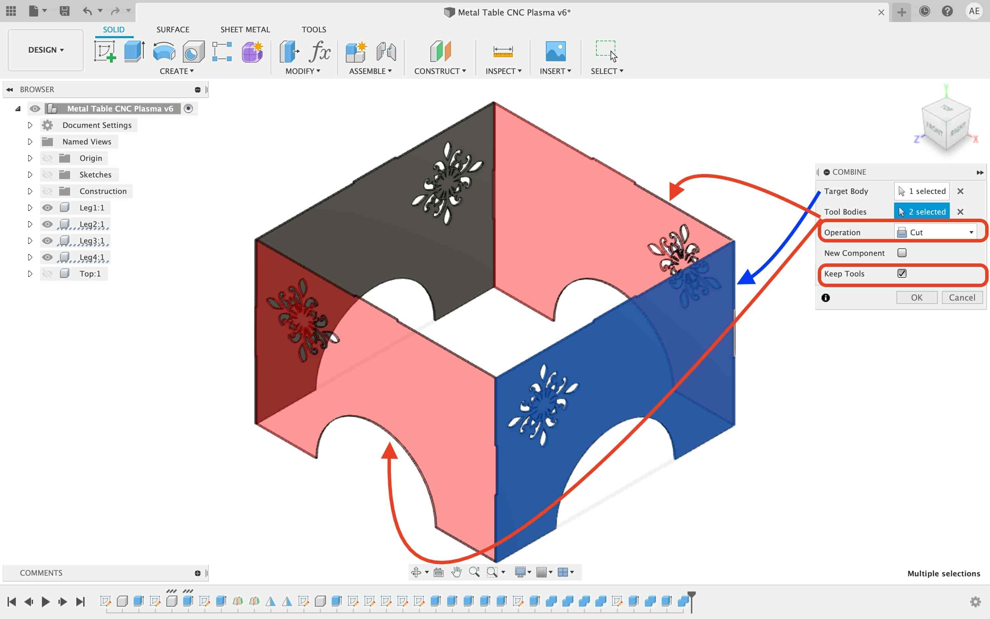
Task: Click the Create Sketch tool icon
Action: click(105, 52)
